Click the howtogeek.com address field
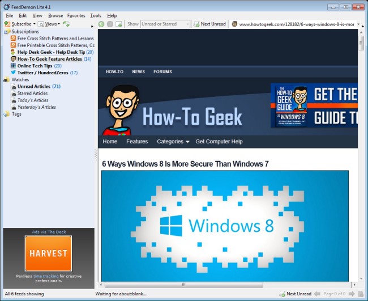Screen dimensions: 368x301 pos(297,24)
